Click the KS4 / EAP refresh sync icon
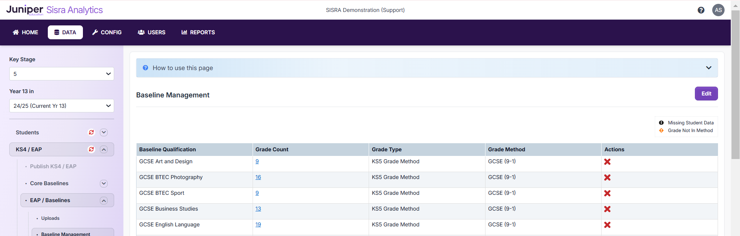Image resolution: width=740 pixels, height=236 pixels. (x=91, y=149)
